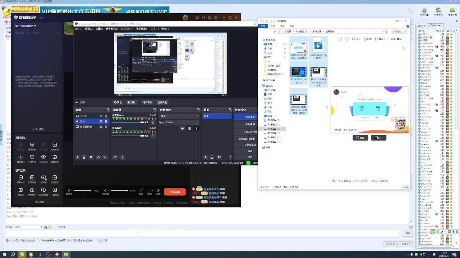Show the hidden first source via its eye icon
Image resolution: width=460 pixels, height=258 pixels.
[x=101, y=116]
